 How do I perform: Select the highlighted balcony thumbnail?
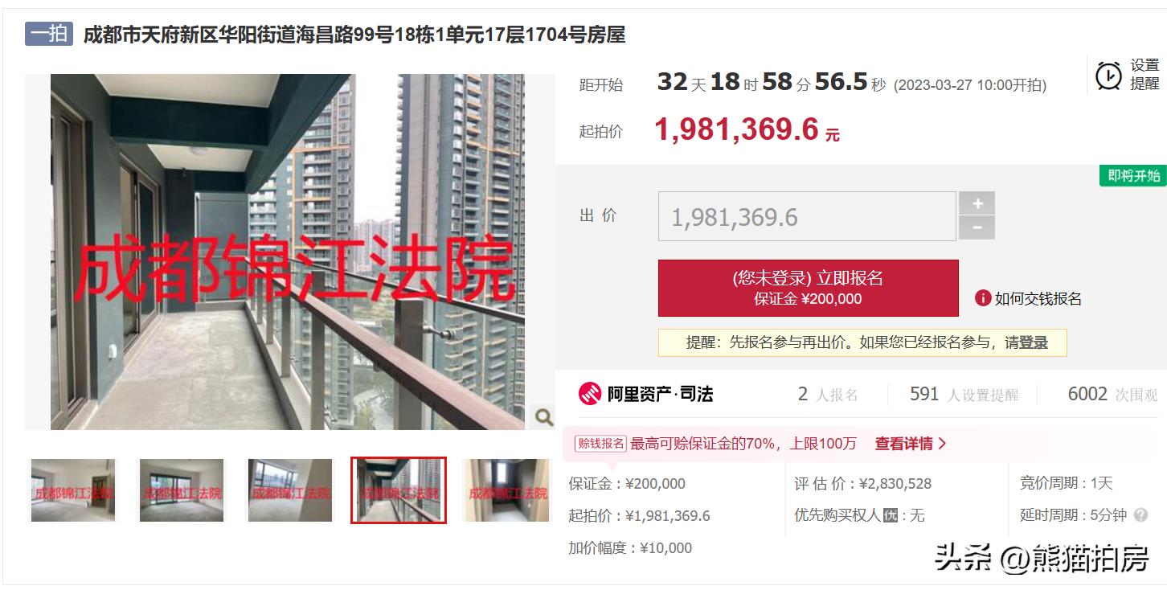pyautogui.click(x=399, y=490)
